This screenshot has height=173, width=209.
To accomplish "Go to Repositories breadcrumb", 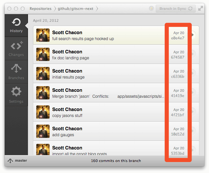I will click(41, 9).
